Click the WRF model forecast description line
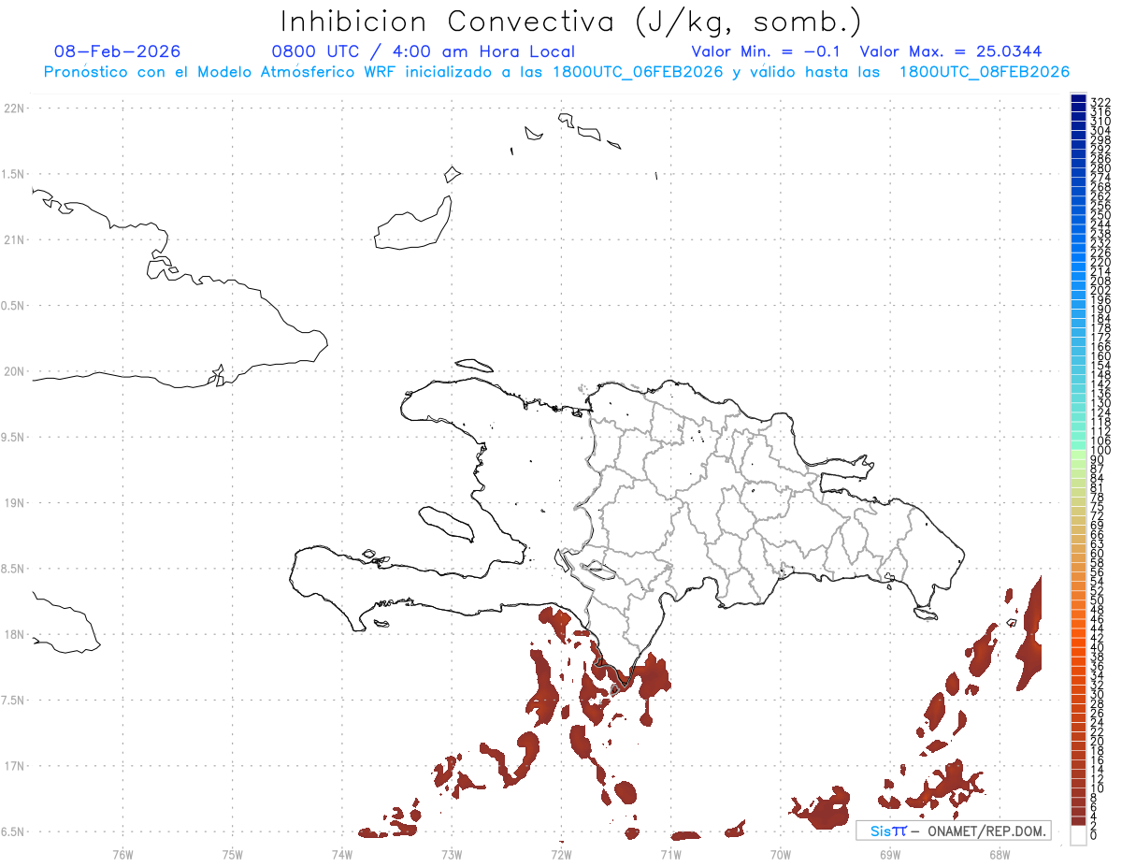The width and height of the screenshot is (1122, 867). [556, 72]
